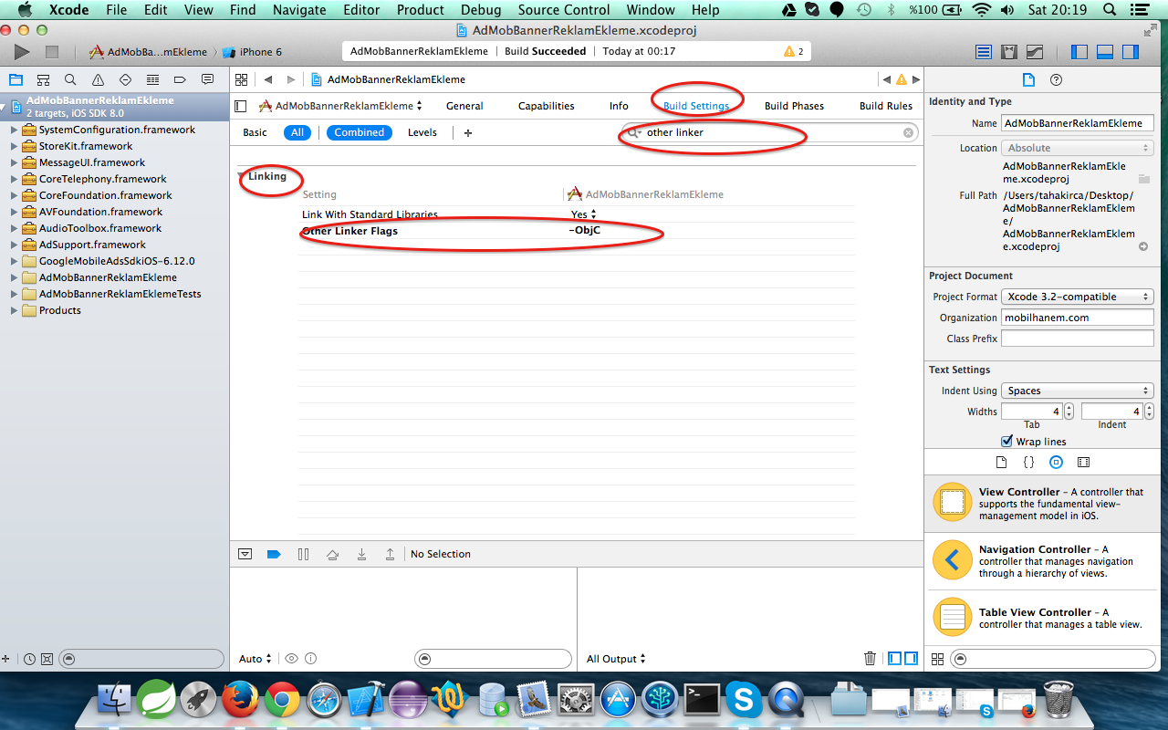Open the target selector AdMobBannerReklamEkleme dropdown

pos(340,106)
